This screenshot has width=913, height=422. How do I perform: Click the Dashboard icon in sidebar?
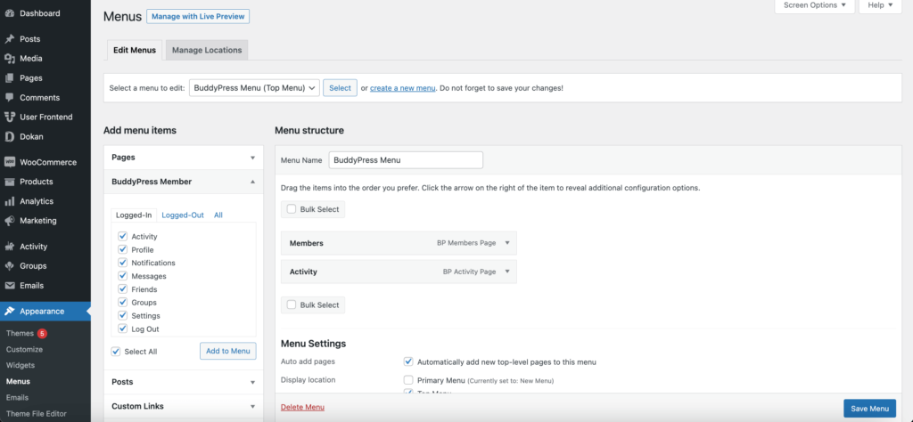pyautogui.click(x=10, y=13)
